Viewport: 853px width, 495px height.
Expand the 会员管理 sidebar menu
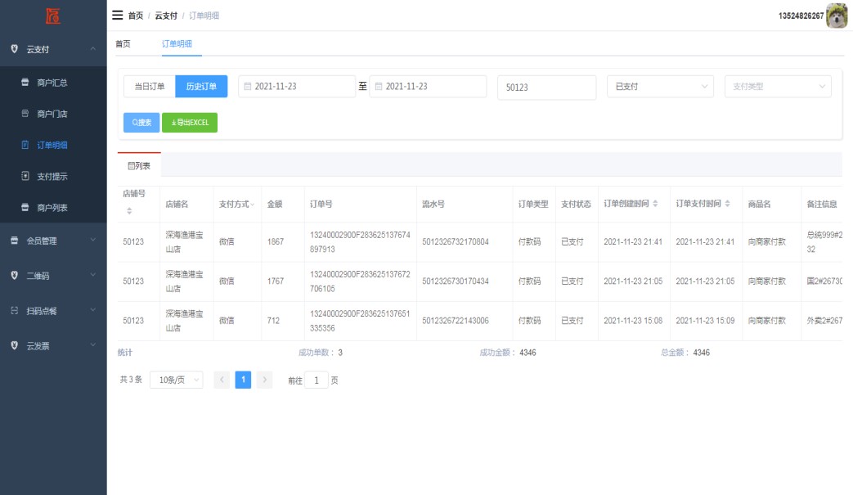53,241
